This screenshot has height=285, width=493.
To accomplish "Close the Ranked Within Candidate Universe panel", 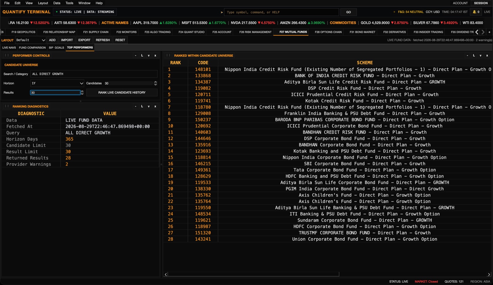I will tap(487, 55).
